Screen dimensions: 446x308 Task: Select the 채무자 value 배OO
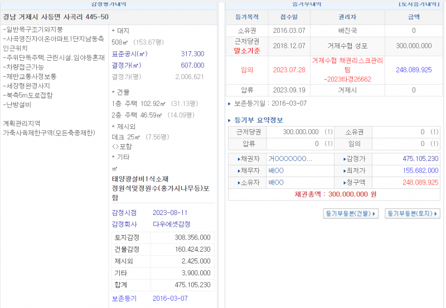pos(276,170)
